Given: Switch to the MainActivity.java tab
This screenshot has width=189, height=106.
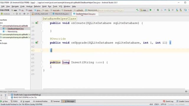Looking at the screenshot, I should [x=62, y=14].
